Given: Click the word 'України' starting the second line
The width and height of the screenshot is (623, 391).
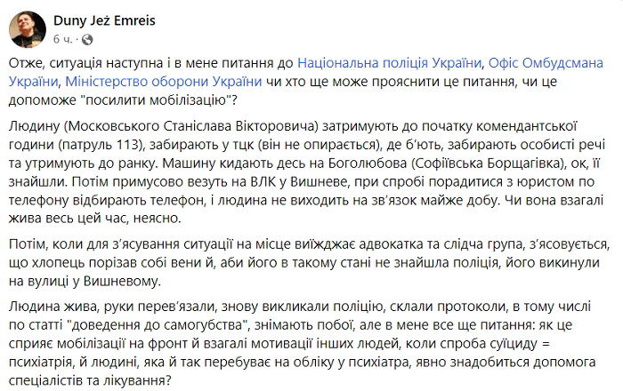Looking at the screenshot, I should pyautogui.click(x=34, y=81).
